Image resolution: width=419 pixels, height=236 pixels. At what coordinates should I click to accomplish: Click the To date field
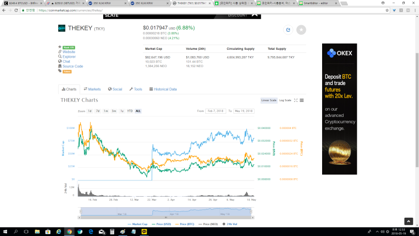tap(244, 111)
